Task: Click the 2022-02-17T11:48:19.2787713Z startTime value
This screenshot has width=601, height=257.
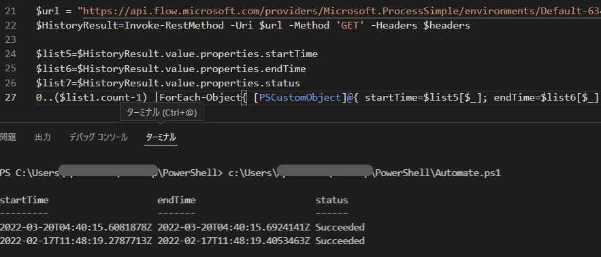Action: [76, 241]
